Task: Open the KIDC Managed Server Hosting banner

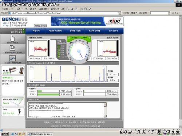Action: (x=87, y=21)
